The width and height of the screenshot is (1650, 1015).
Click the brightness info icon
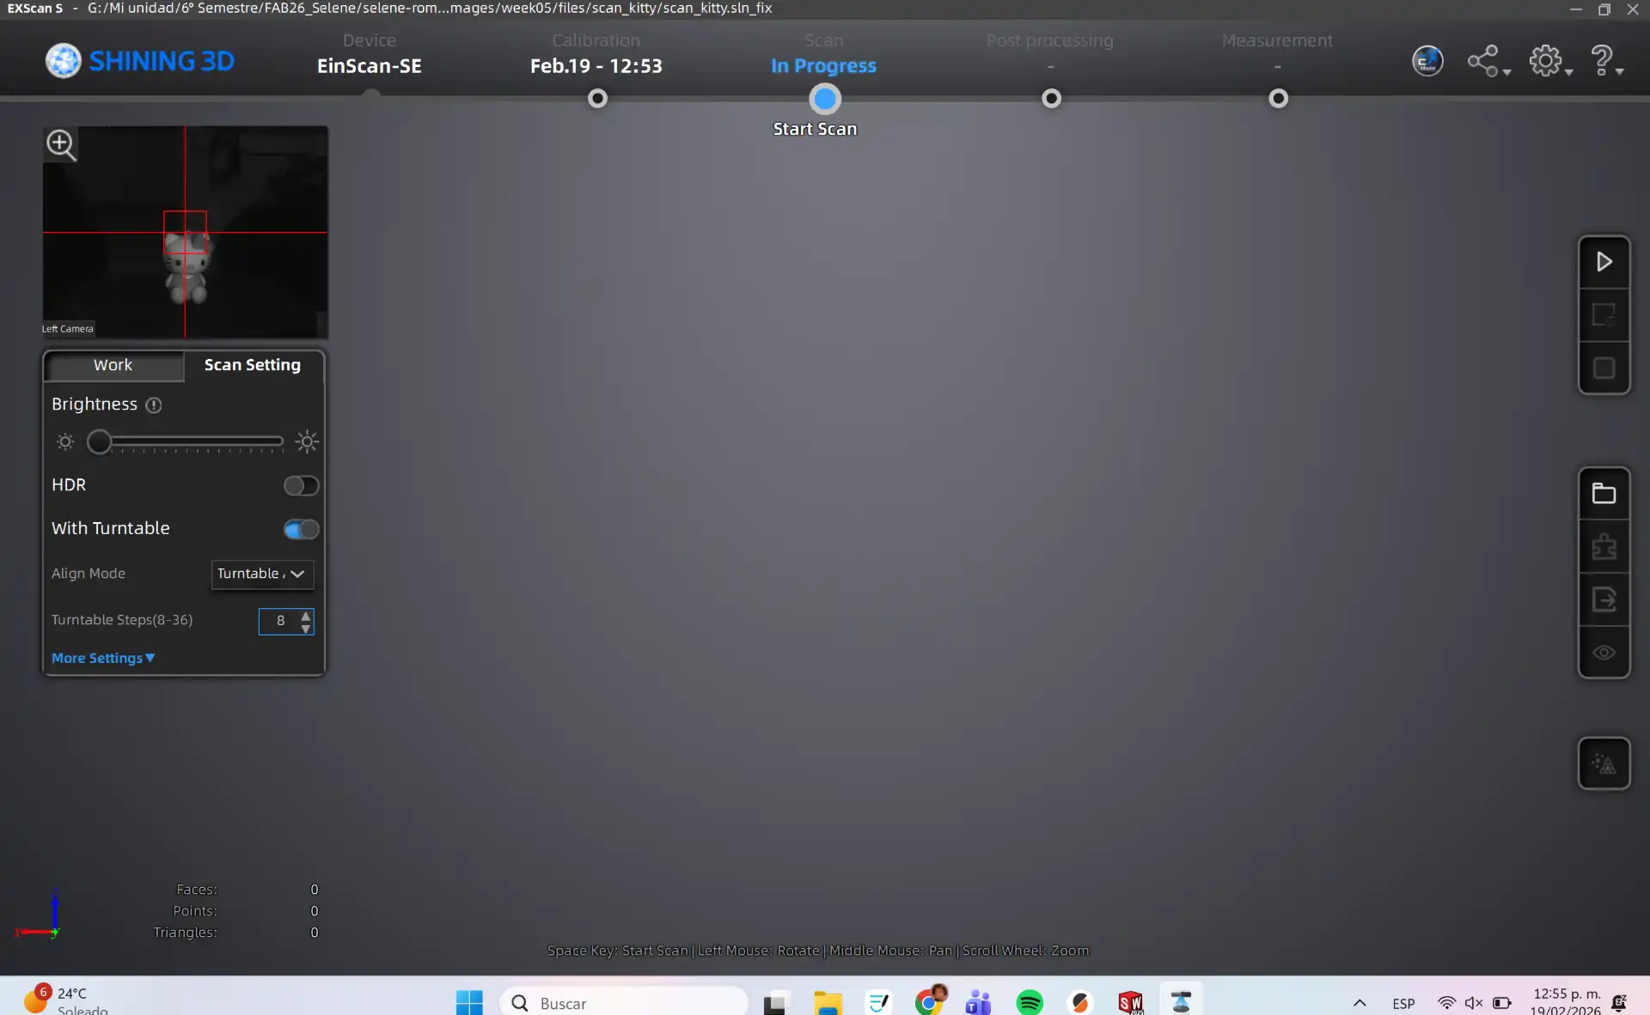pyautogui.click(x=154, y=405)
